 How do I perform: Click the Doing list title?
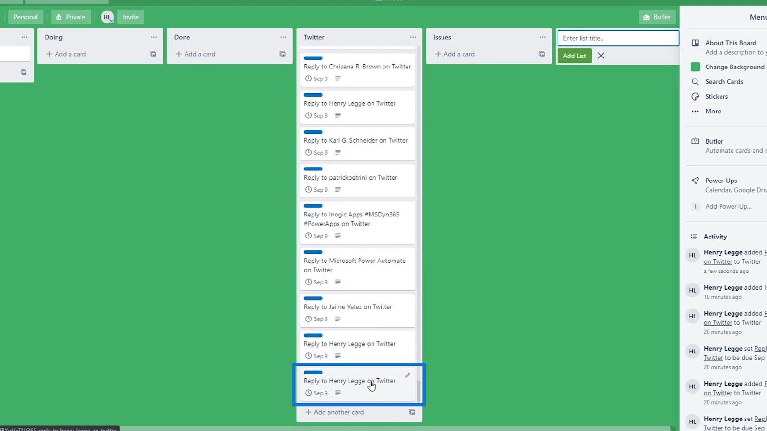pos(54,37)
